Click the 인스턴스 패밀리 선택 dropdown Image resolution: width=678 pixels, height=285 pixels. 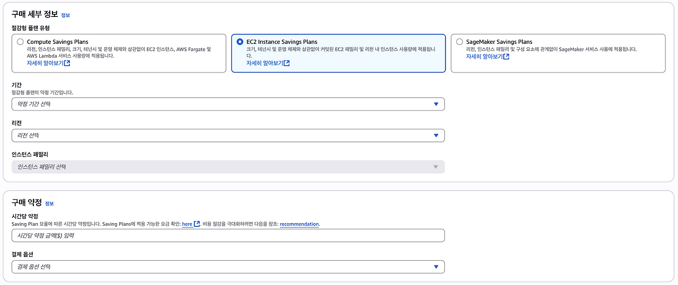pyautogui.click(x=228, y=167)
